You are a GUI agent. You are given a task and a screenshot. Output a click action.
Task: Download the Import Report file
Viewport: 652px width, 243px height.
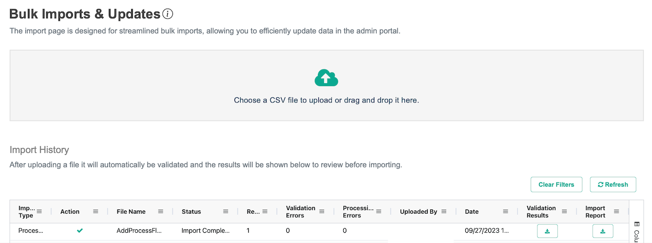click(603, 231)
